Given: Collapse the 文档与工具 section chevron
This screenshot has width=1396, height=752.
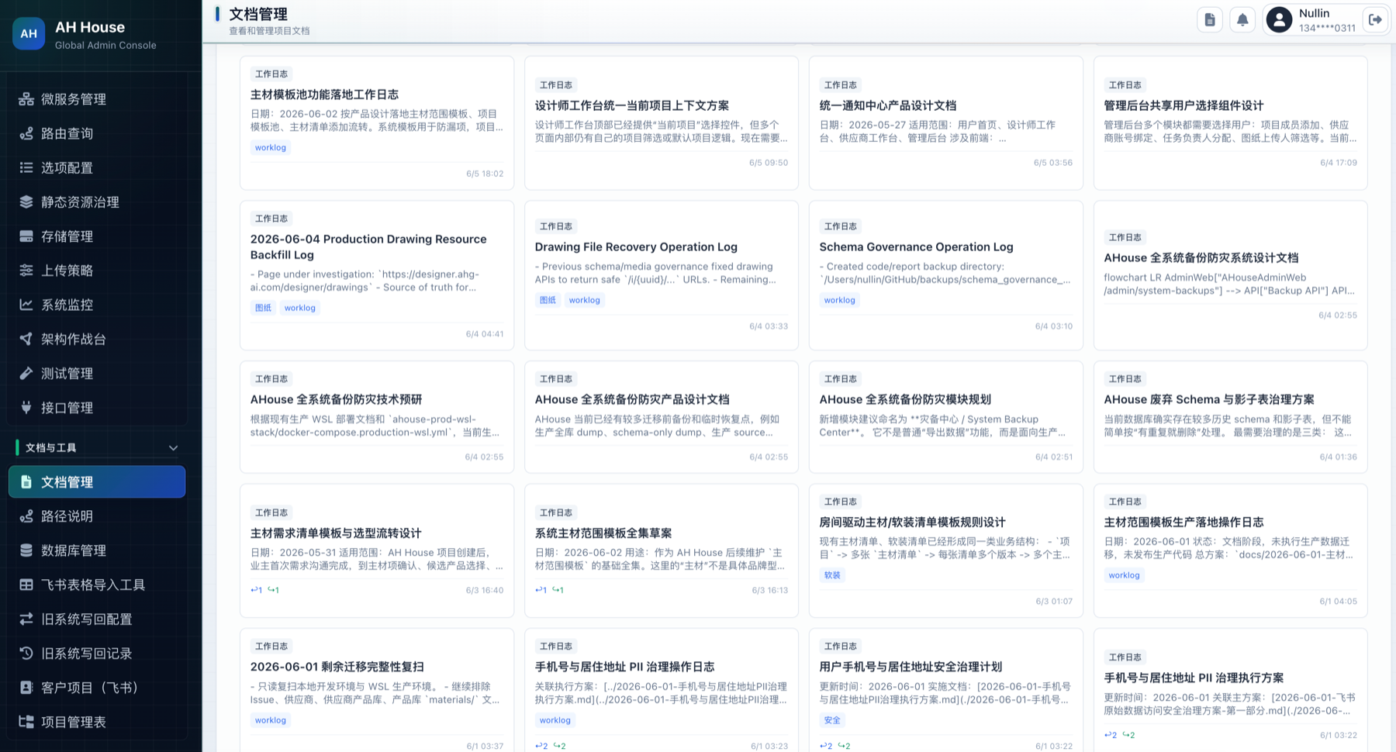Looking at the screenshot, I should [x=174, y=447].
